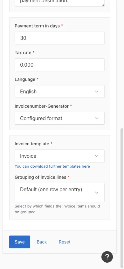Click the 'Payment term in days' label

click(x=37, y=26)
